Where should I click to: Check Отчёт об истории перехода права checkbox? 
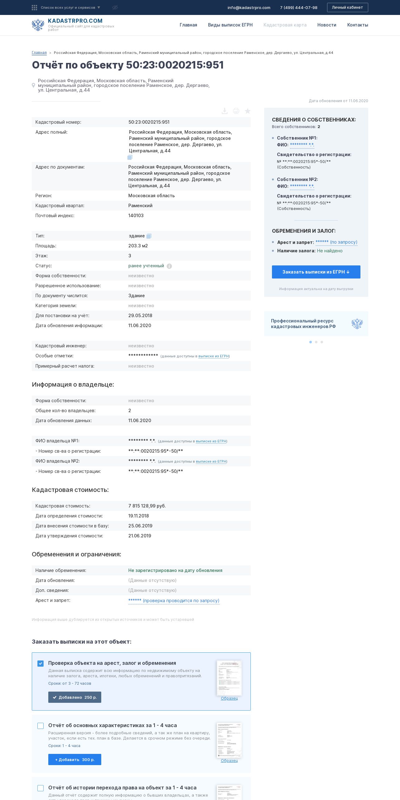(x=40, y=788)
